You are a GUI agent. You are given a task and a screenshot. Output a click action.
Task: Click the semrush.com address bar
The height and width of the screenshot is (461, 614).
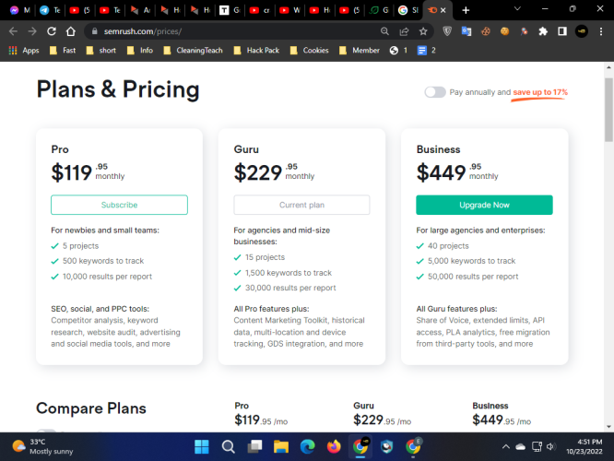(235, 31)
